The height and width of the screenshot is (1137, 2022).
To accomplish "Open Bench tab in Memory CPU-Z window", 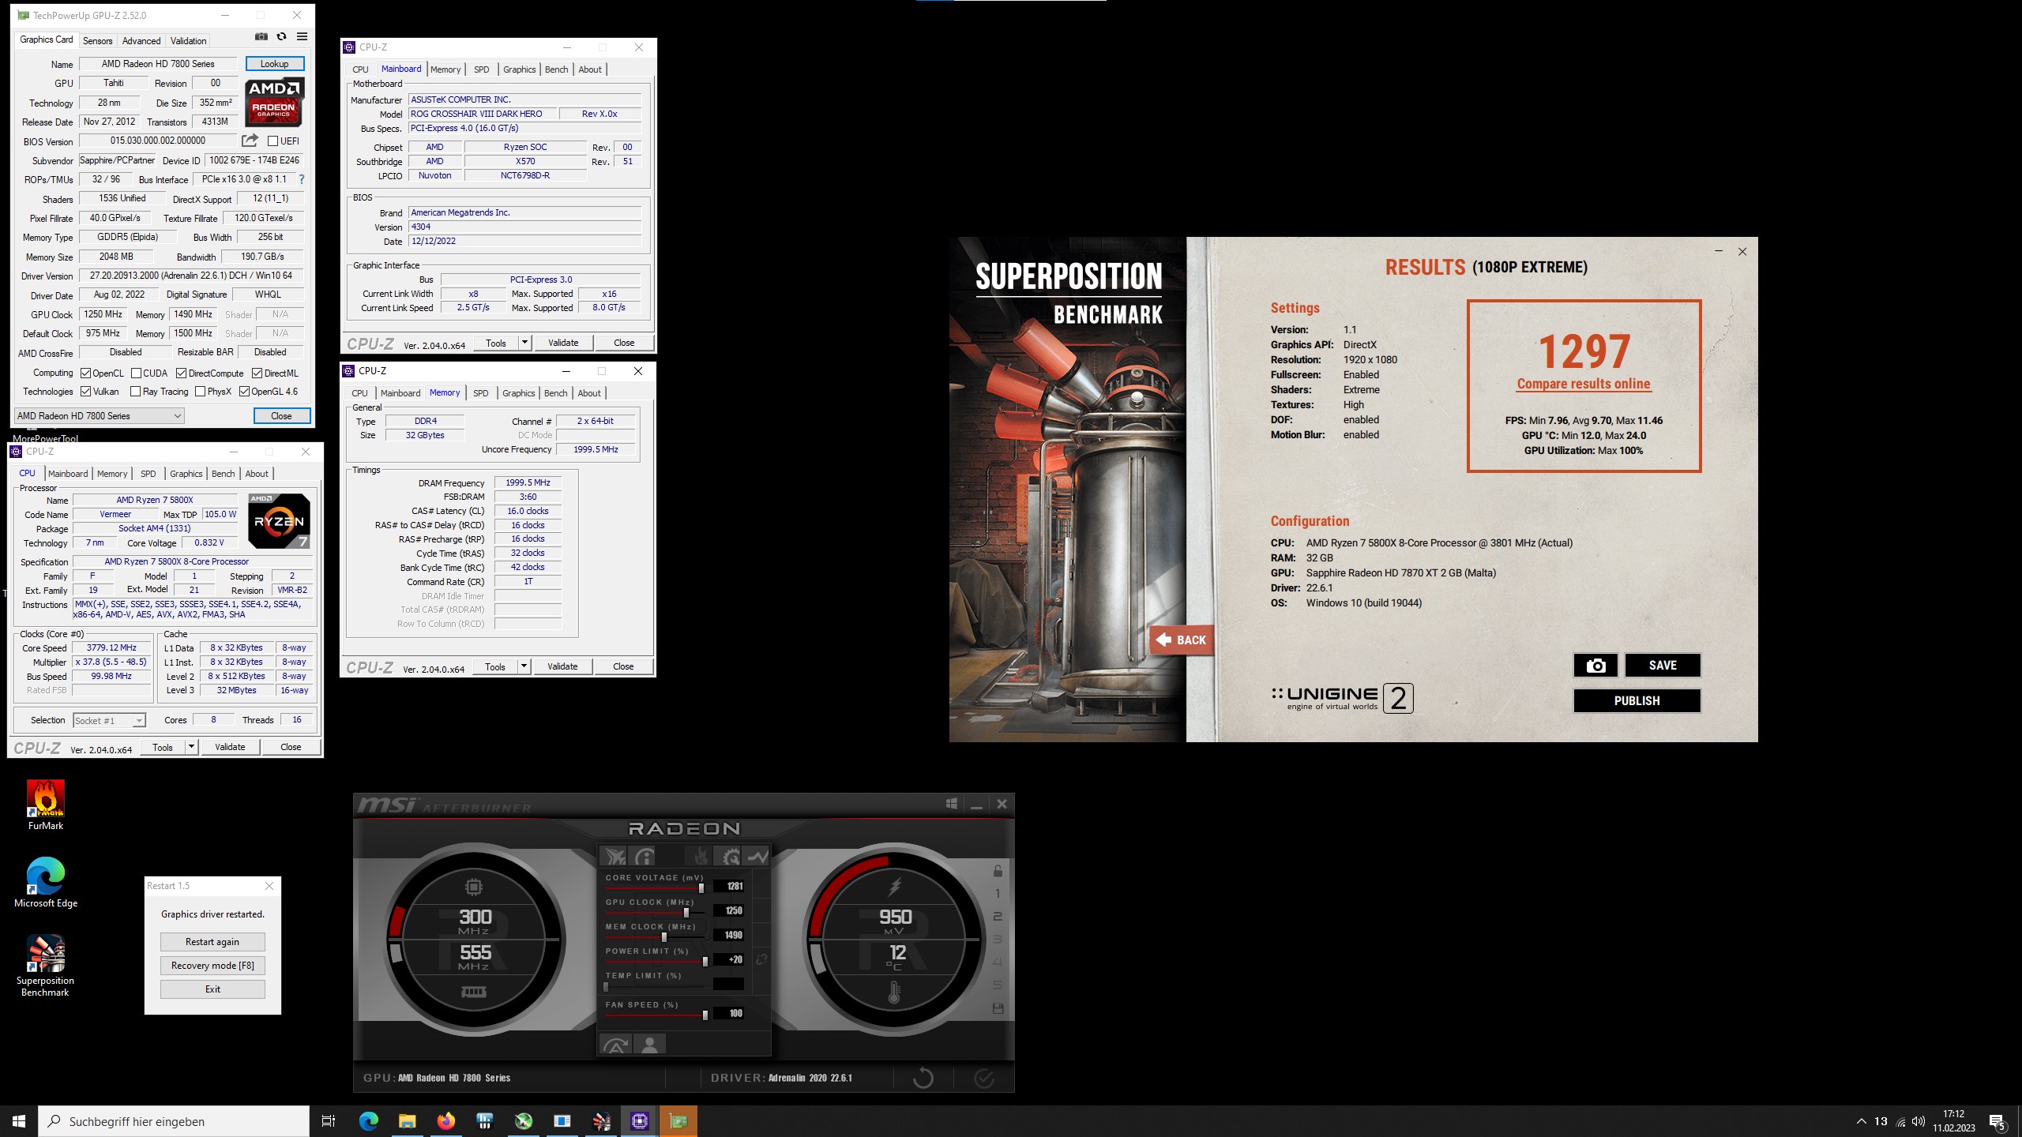I will (555, 393).
